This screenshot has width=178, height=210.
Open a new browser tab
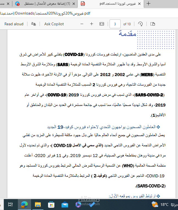coord(149,4)
